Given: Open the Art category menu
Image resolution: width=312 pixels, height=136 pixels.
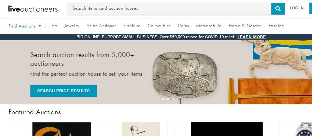Looking at the screenshot, I should coord(54,26).
